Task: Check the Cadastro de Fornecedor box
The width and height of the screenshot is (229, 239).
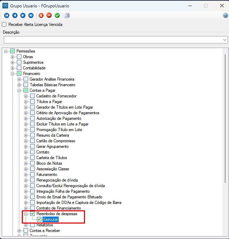Action: click(x=32, y=96)
